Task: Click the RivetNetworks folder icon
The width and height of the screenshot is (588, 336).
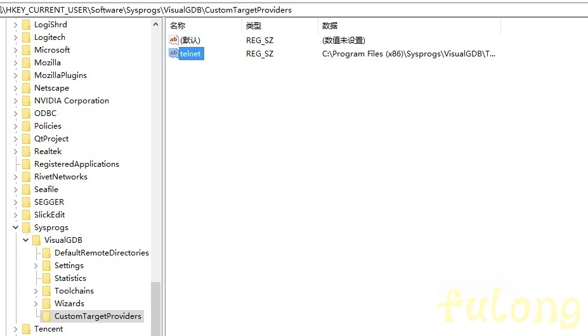Action: (26, 177)
